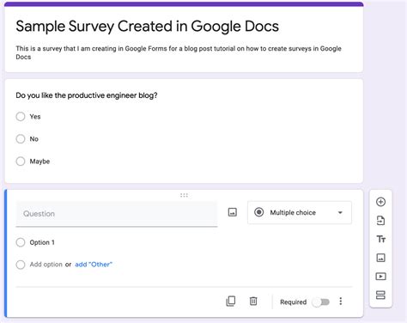Click the Option 1 radio circle
Screen dimensions: 407x323
(x=21, y=242)
